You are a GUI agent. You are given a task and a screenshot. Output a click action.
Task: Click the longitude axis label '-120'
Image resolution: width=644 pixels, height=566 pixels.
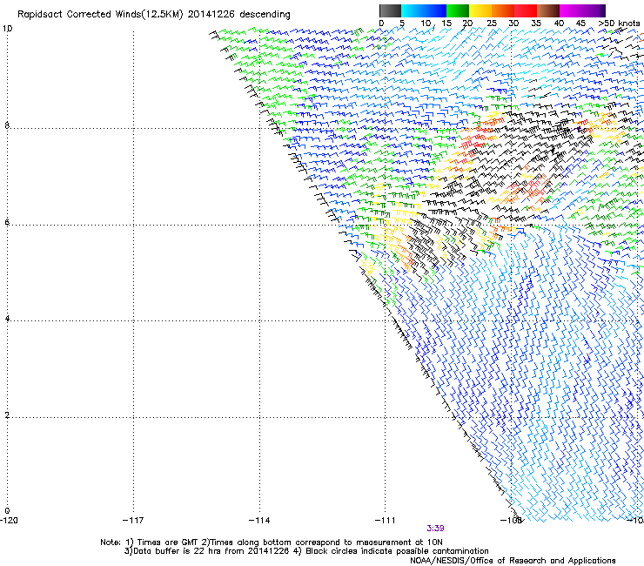[x=9, y=521]
